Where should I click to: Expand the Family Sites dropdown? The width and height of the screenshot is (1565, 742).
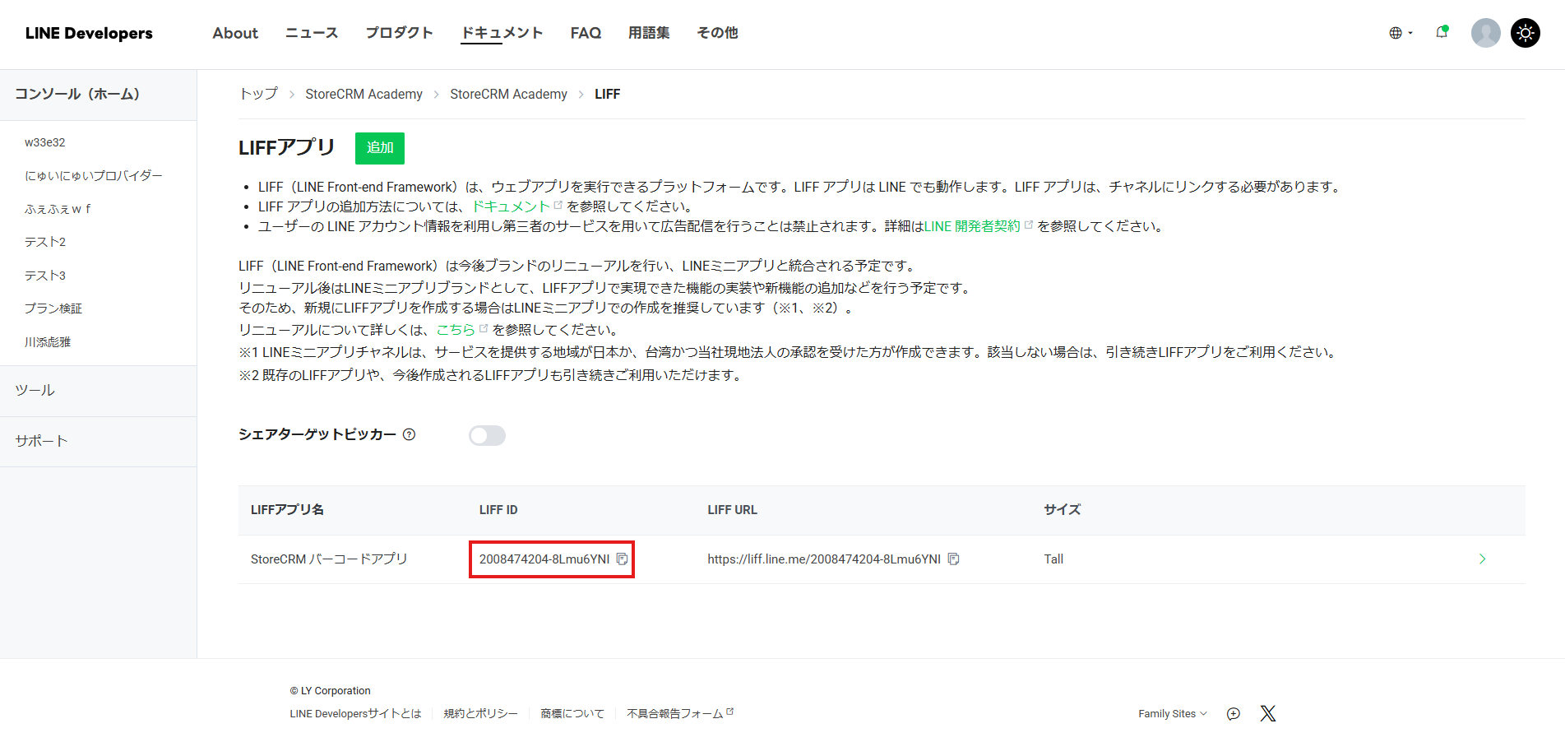tap(1172, 713)
